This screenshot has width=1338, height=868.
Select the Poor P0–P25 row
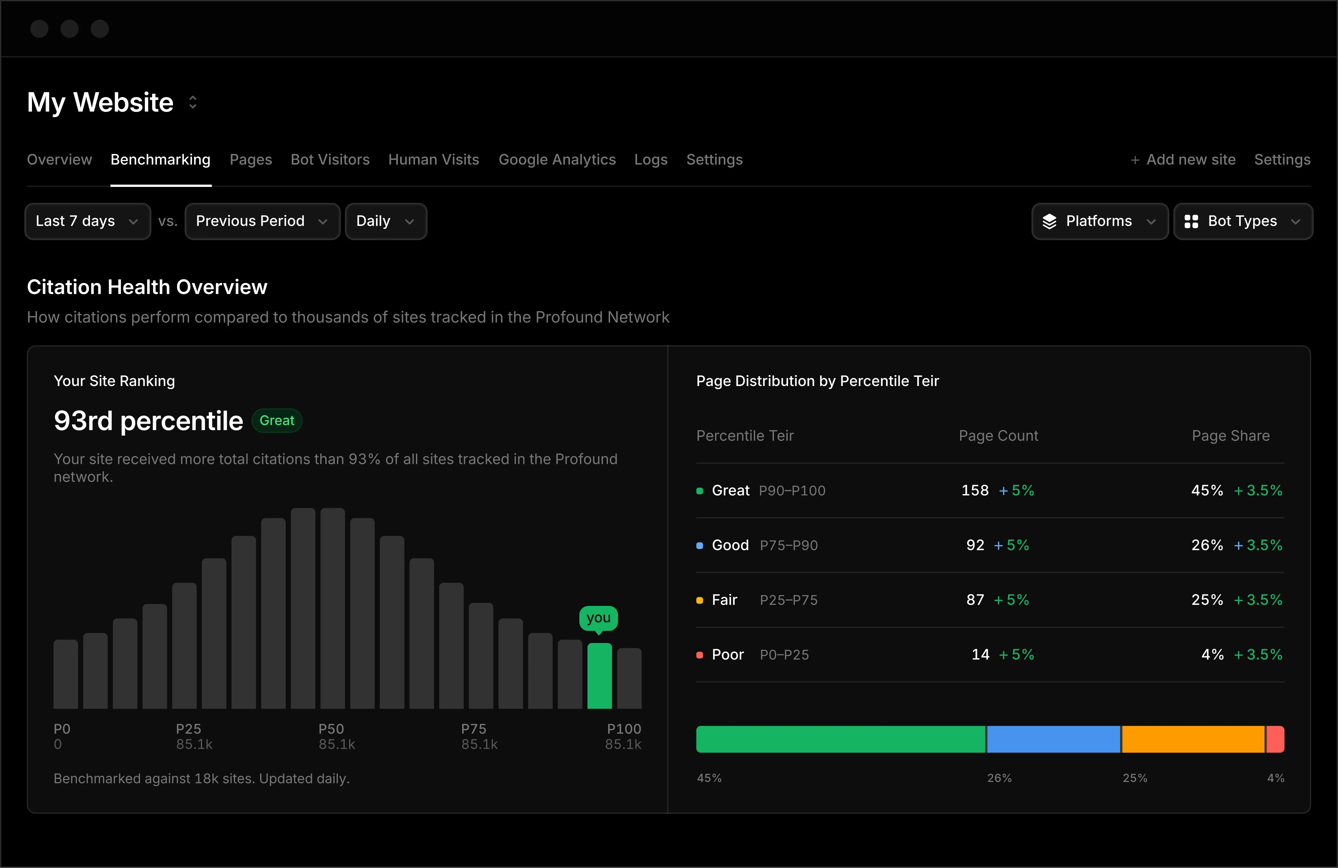990,655
